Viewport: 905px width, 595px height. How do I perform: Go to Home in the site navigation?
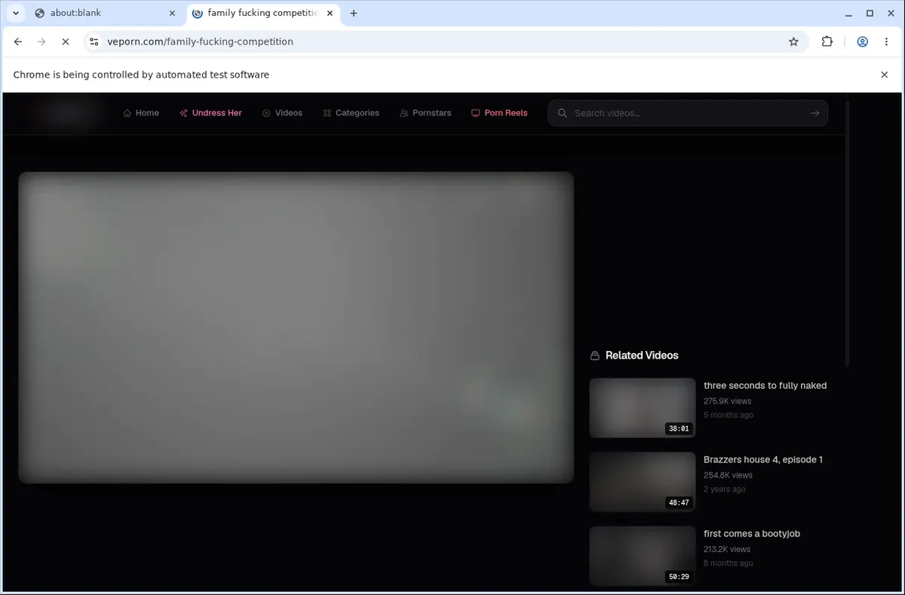tap(141, 113)
